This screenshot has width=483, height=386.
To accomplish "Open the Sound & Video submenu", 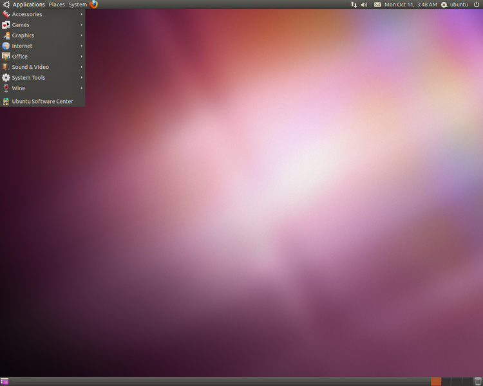I will (x=43, y=67).
